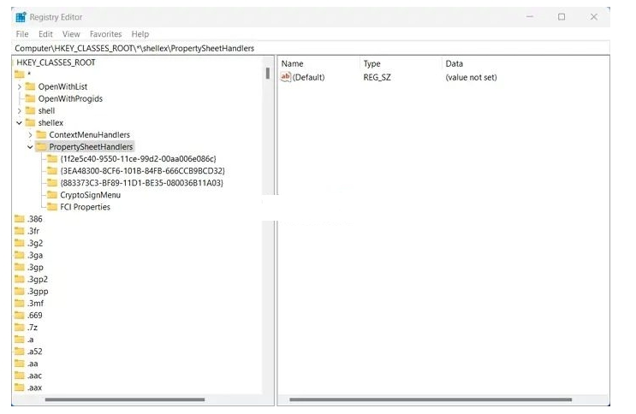
Task: Select the ContextMenuHandlers key label
Action: [89, 134]
